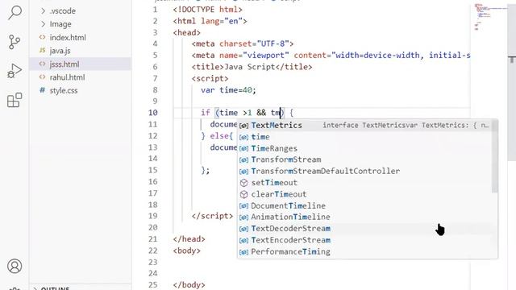The width and height of the screenshot is (516, 290).
Task: Choose TimeRanges suggestion
Action: pyautogui.click(x=365, y=148)
